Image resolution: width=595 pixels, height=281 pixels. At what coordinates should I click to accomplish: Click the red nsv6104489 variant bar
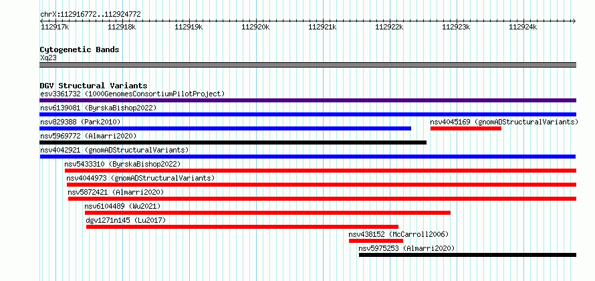(x=267, y=213)
